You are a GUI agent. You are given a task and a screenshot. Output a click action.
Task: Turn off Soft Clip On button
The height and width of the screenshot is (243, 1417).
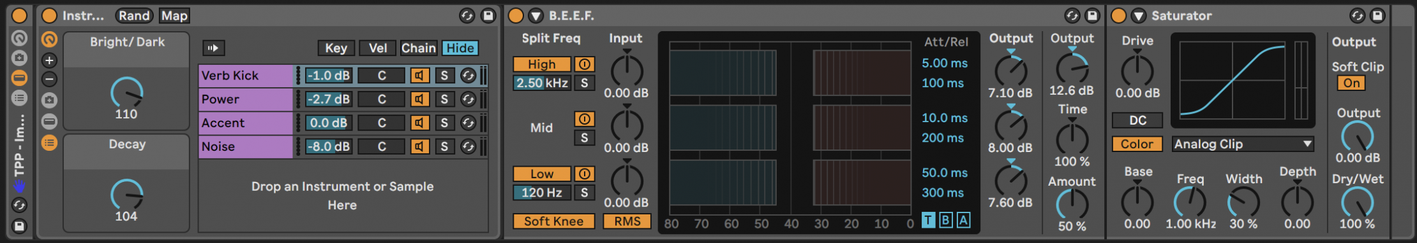pos(1351,83)
